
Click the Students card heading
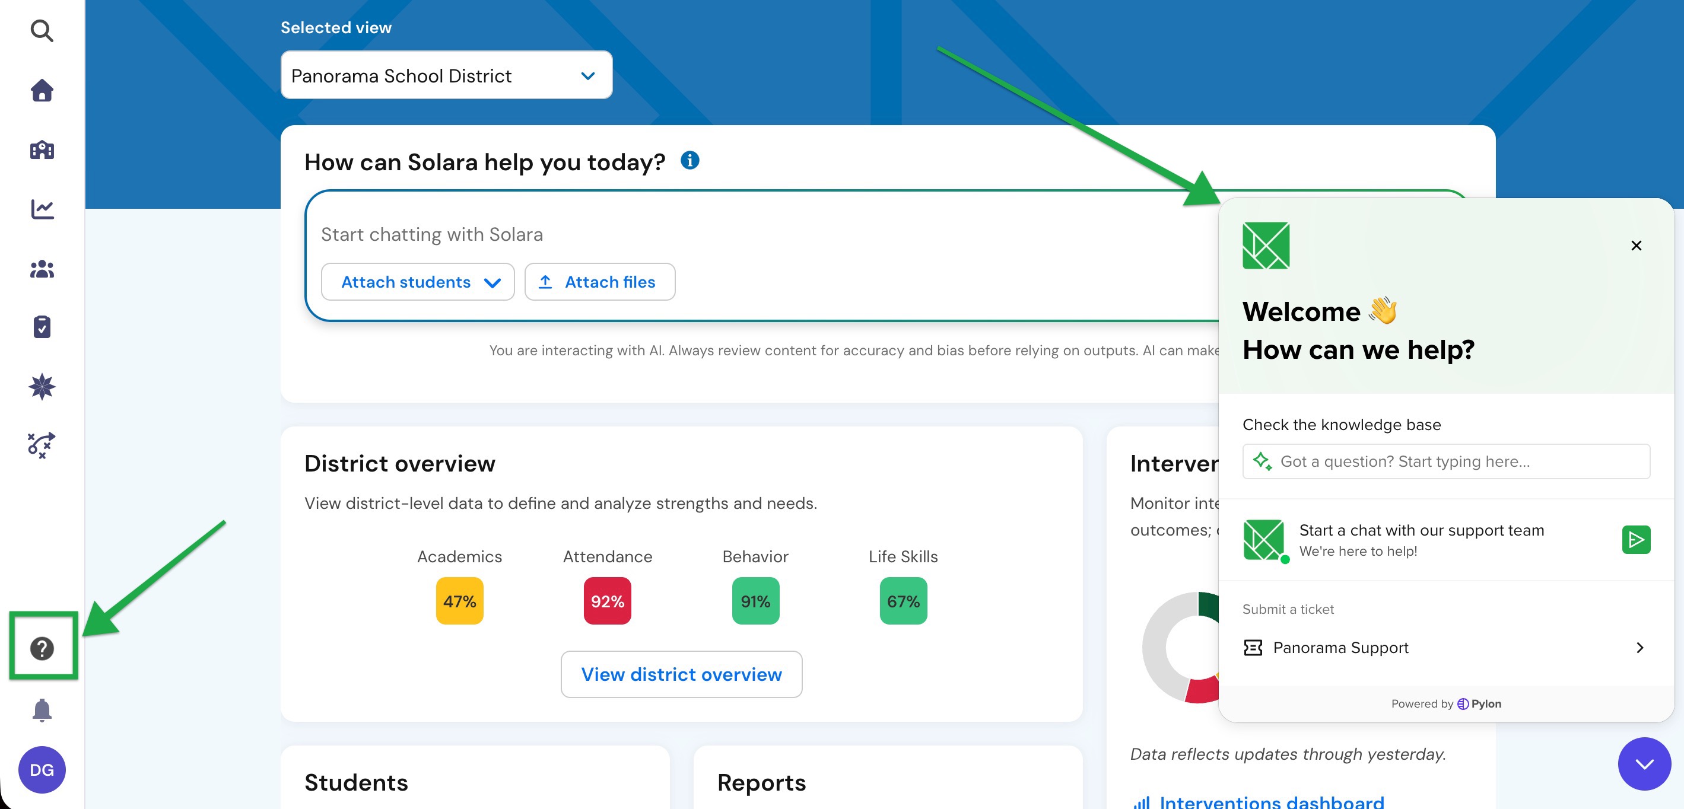point(356,782)
